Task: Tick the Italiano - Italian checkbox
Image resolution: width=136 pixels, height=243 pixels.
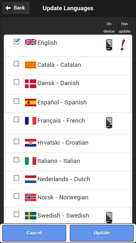Action: (16, 160)
